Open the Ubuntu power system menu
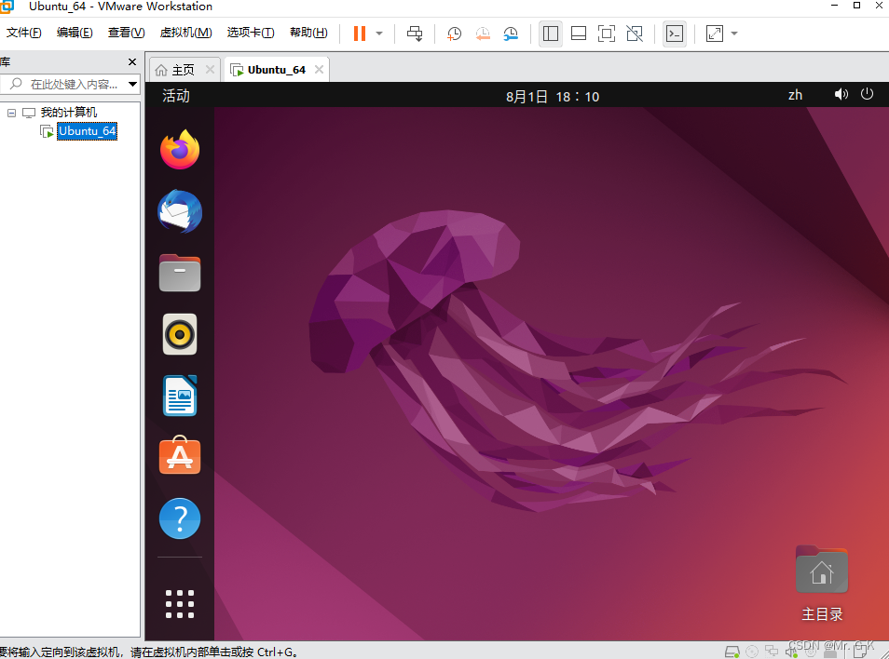The image size is (889, 659). pos(867,94)
